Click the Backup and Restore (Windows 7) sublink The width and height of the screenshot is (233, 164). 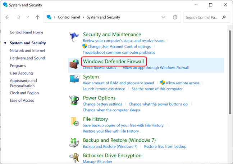(110, 146)
